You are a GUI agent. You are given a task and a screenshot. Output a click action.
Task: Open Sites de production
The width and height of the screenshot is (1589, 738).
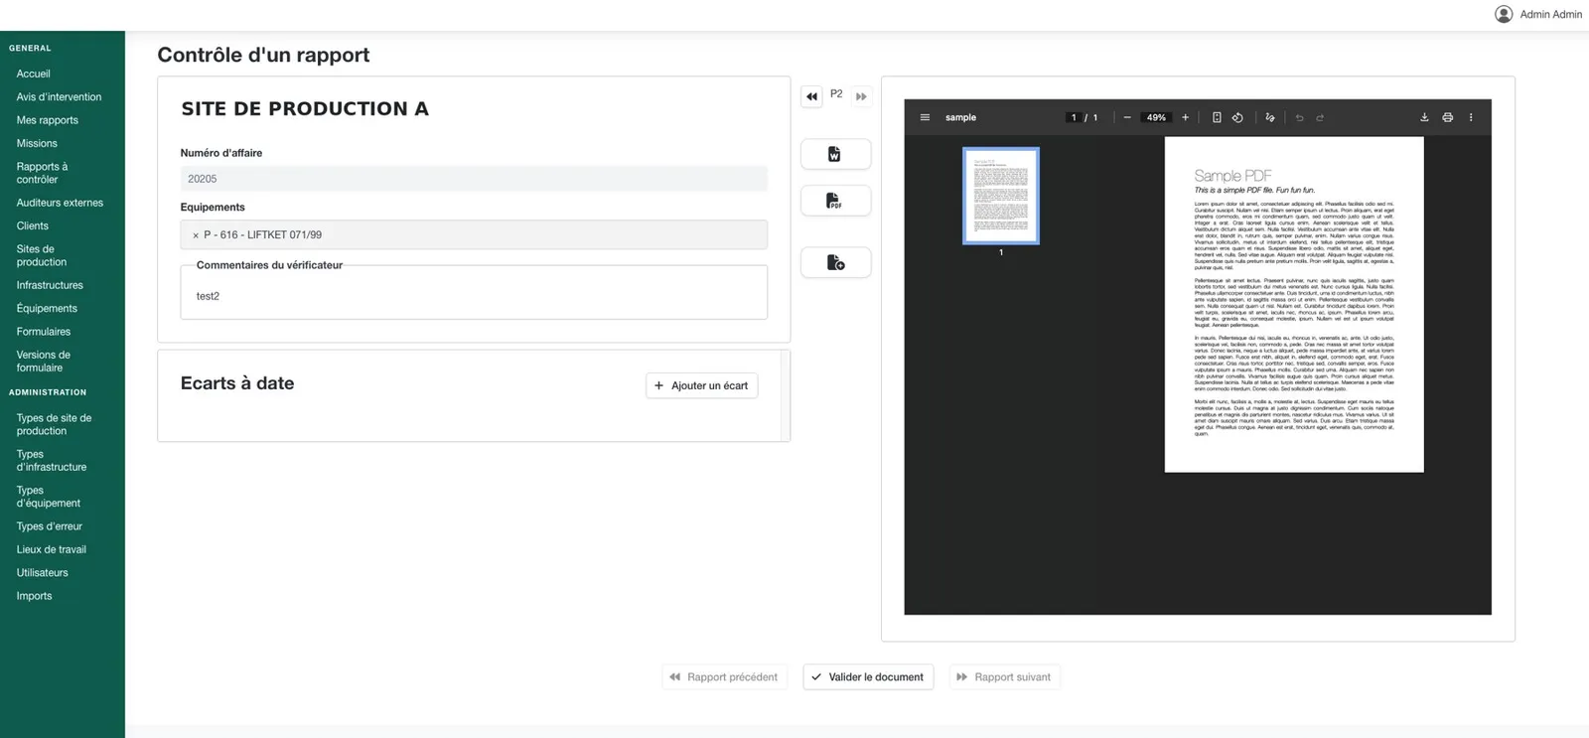pos(42,255)
